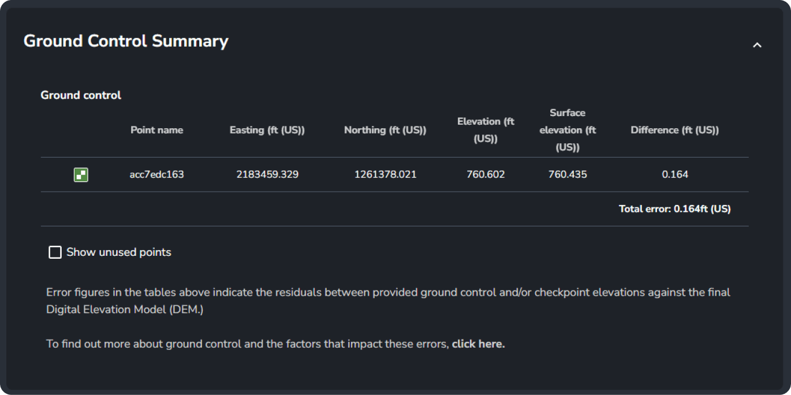The height and width of the screenshot is (395, 791).
Task: Click the elevation value 760.602
Action: tap(486, 174)
